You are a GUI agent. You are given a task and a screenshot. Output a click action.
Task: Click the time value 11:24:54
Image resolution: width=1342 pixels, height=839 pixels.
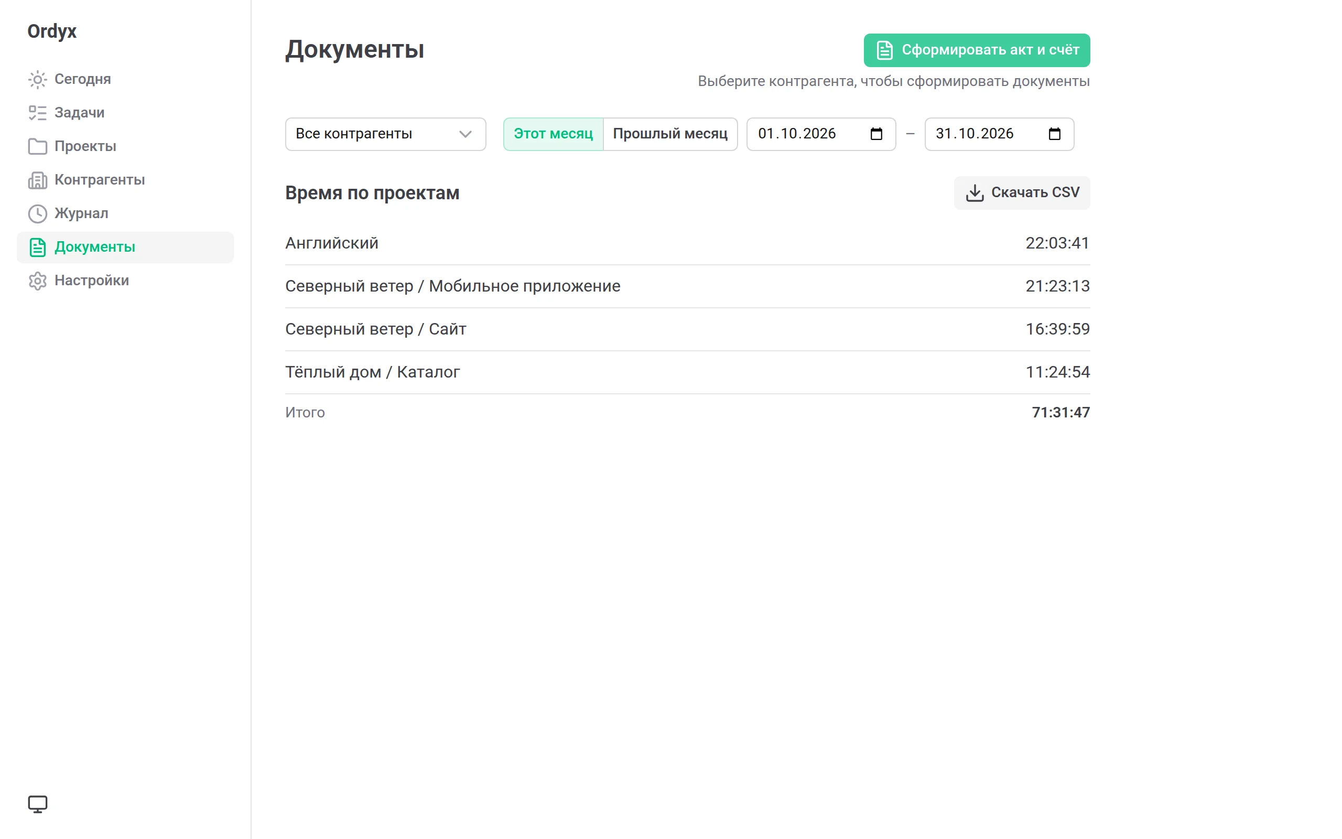[x=1057, y=372]
